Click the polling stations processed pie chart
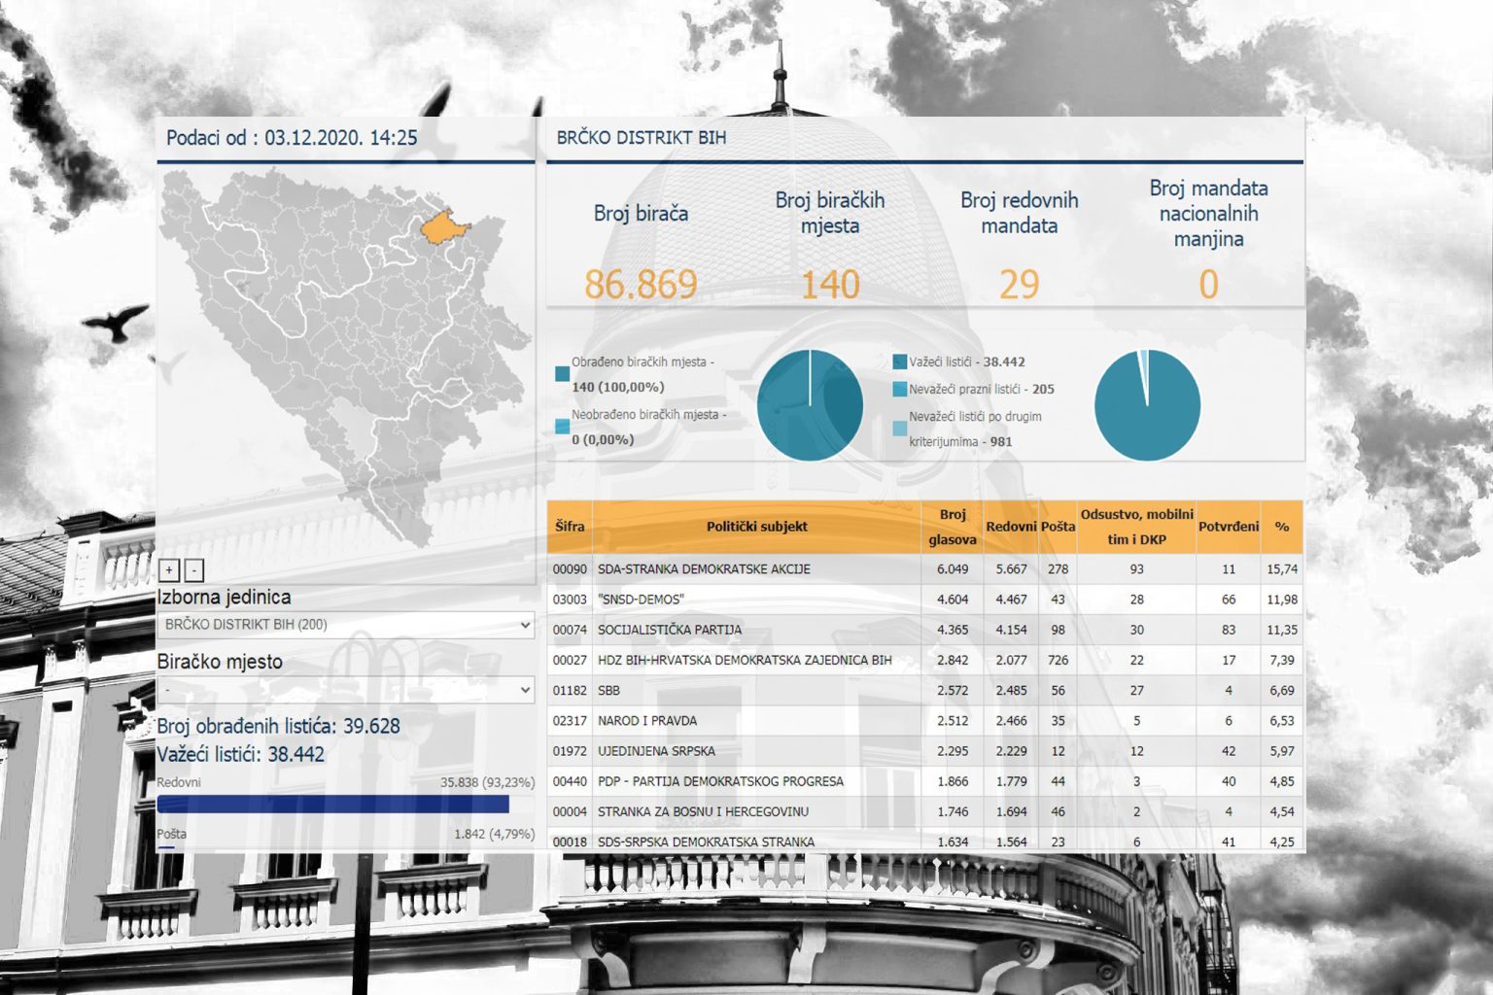The height and width of the screenshot is (995, 1493). (810, 405)
